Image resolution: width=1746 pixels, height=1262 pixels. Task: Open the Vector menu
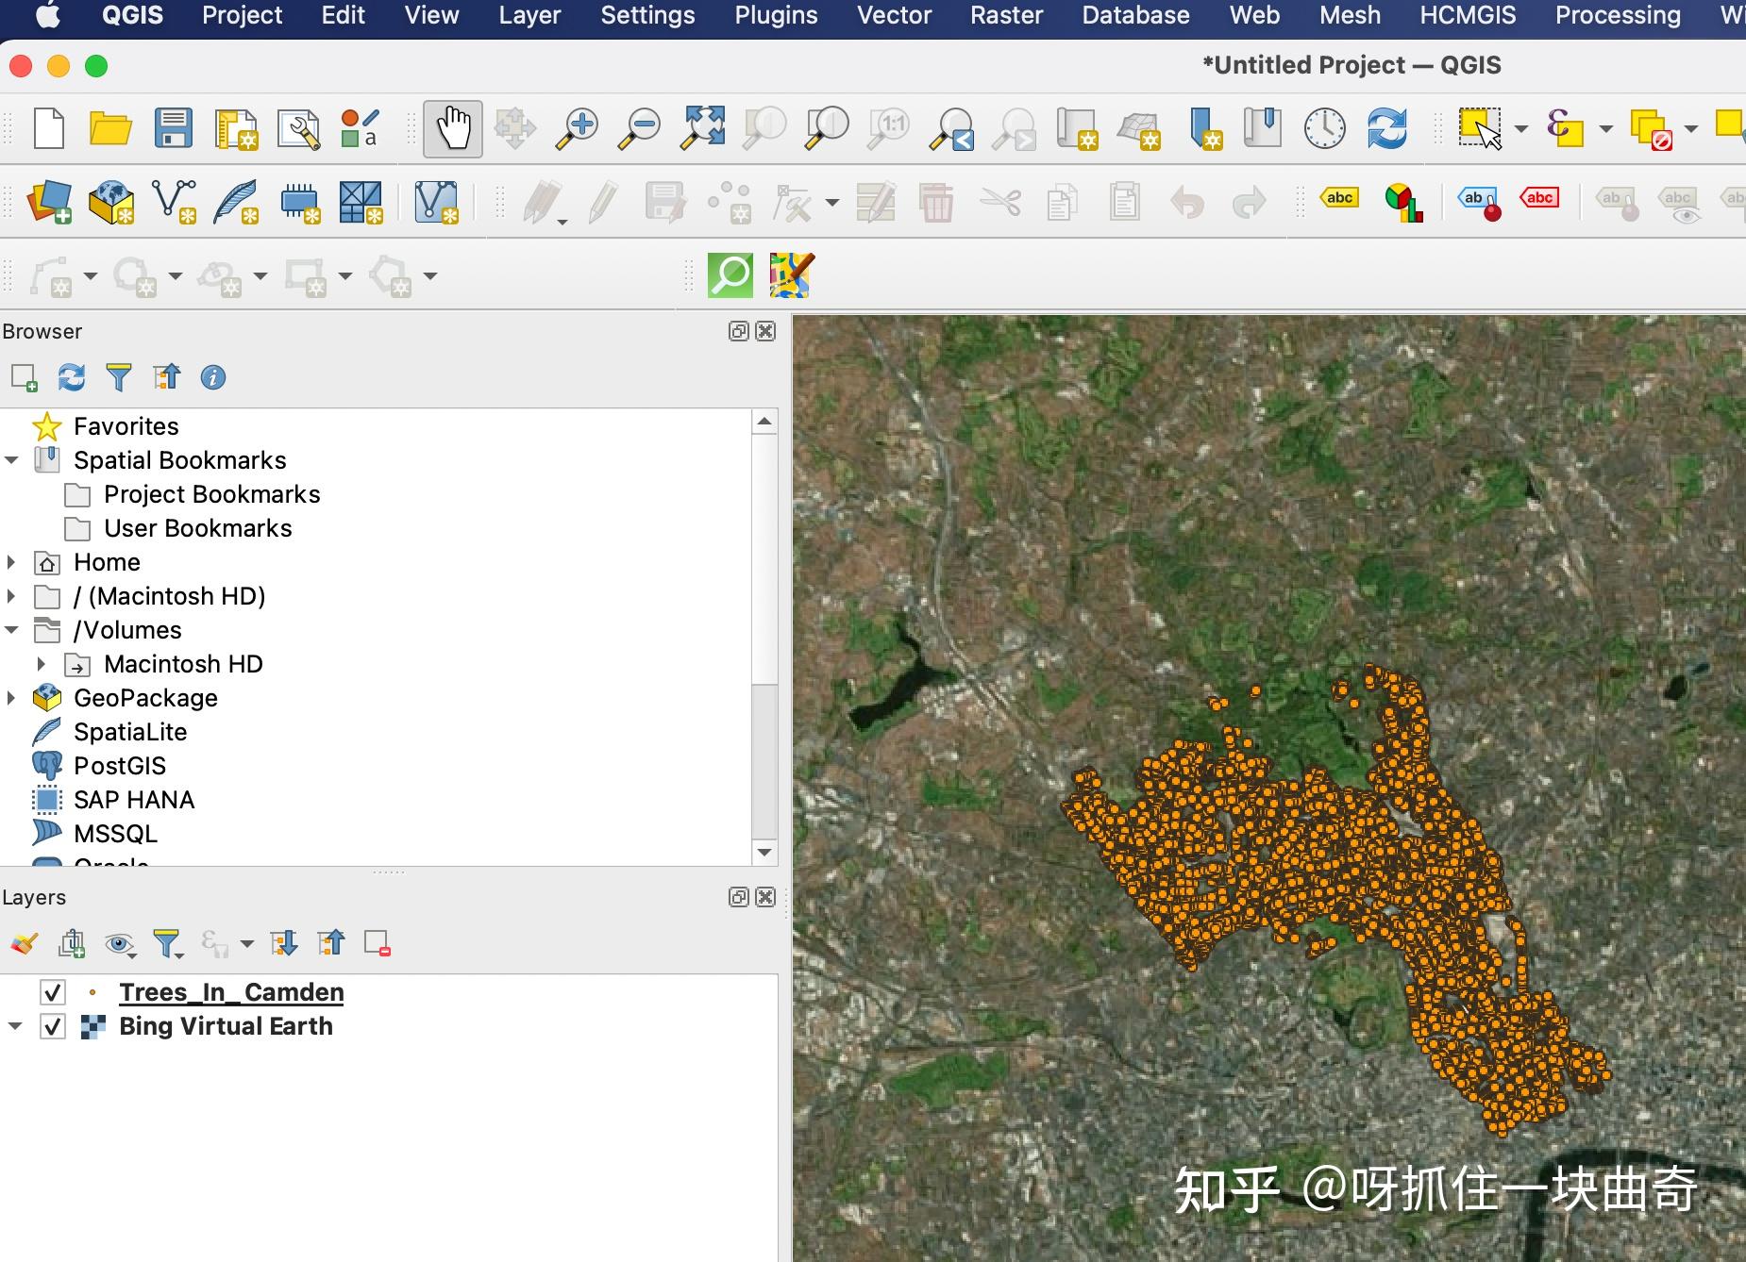click(893, 16)
